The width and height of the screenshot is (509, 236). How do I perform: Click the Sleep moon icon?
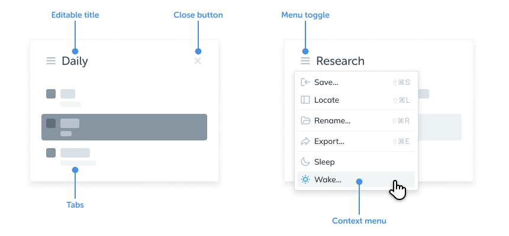click(x=305, y=162)
